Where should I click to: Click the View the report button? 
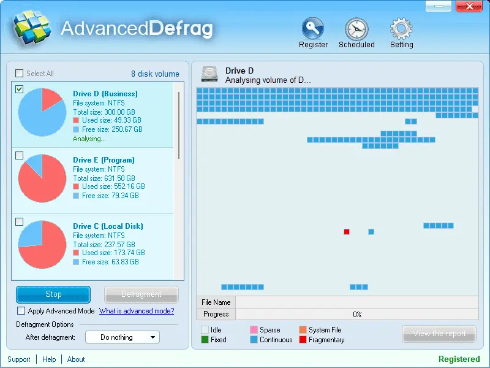439,334
